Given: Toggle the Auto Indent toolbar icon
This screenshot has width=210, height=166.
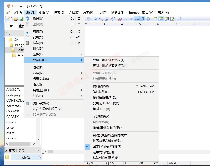Looking at the screenshot, I should point(137,19).
